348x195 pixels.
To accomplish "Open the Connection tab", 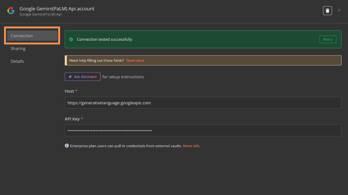I will tap(32, 36).
